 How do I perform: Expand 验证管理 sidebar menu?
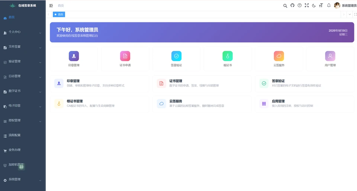(23, 61)
